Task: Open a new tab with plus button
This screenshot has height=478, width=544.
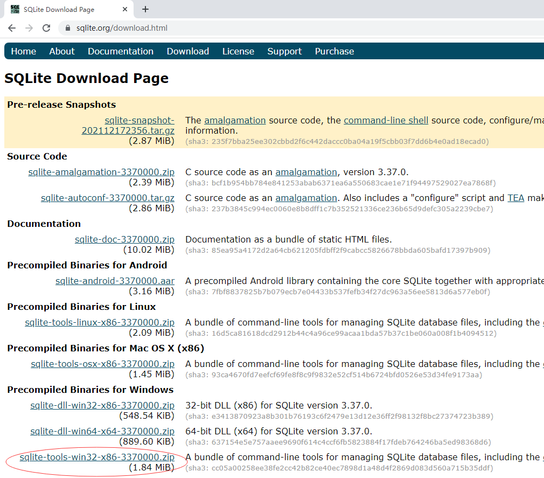Action: click(145, 9)
